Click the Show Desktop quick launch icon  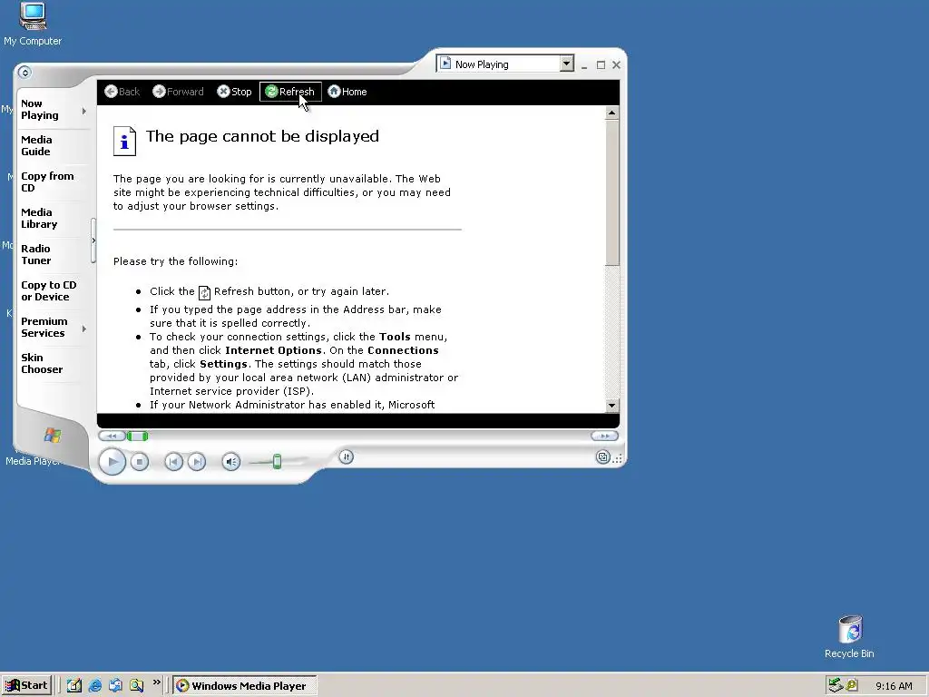coord(74,686)
